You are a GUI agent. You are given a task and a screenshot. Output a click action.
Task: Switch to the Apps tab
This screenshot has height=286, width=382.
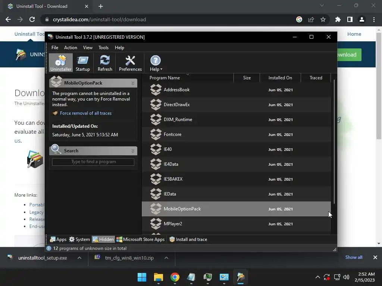[x=58, y=239]
